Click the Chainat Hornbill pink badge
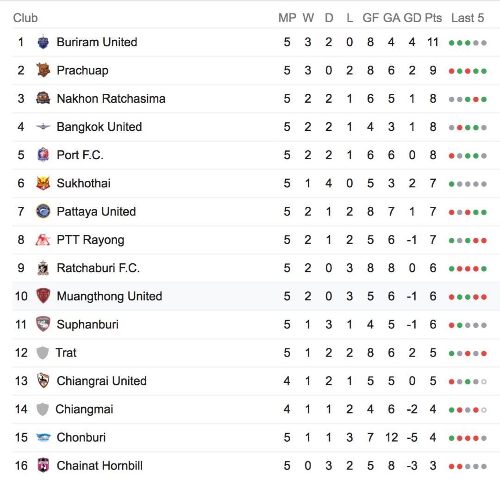 [43, 465]
